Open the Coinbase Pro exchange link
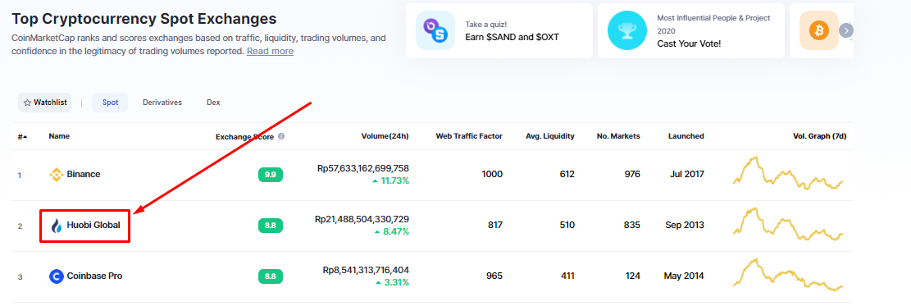This screenshot has height=306, width=911. click(x=94, y=276)
